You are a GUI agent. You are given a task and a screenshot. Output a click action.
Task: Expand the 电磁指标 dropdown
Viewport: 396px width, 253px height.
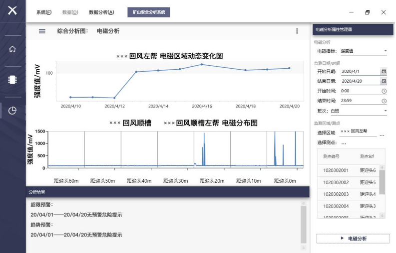point(385,51)
